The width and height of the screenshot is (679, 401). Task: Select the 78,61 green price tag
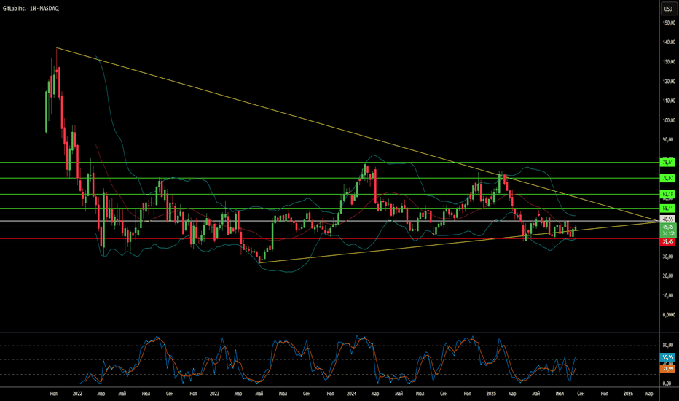[x=668, y=162]
